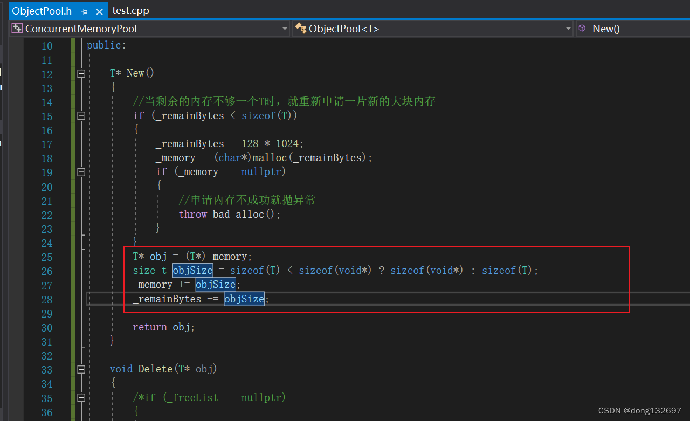Click the Chinese comment on line 14
Viewport: 690px width, 421px height.
coord(284,101)
